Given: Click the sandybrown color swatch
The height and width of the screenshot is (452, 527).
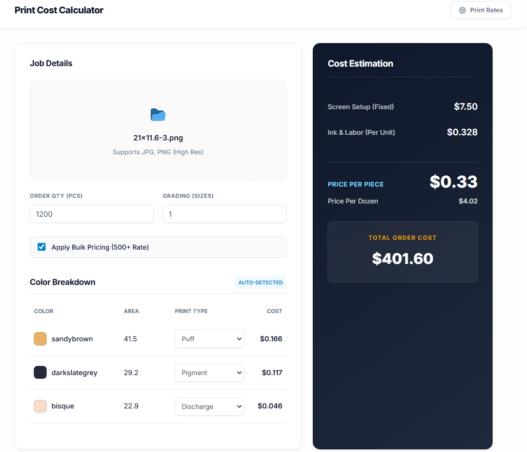Looking at the screenshot, I should [40, 339].
